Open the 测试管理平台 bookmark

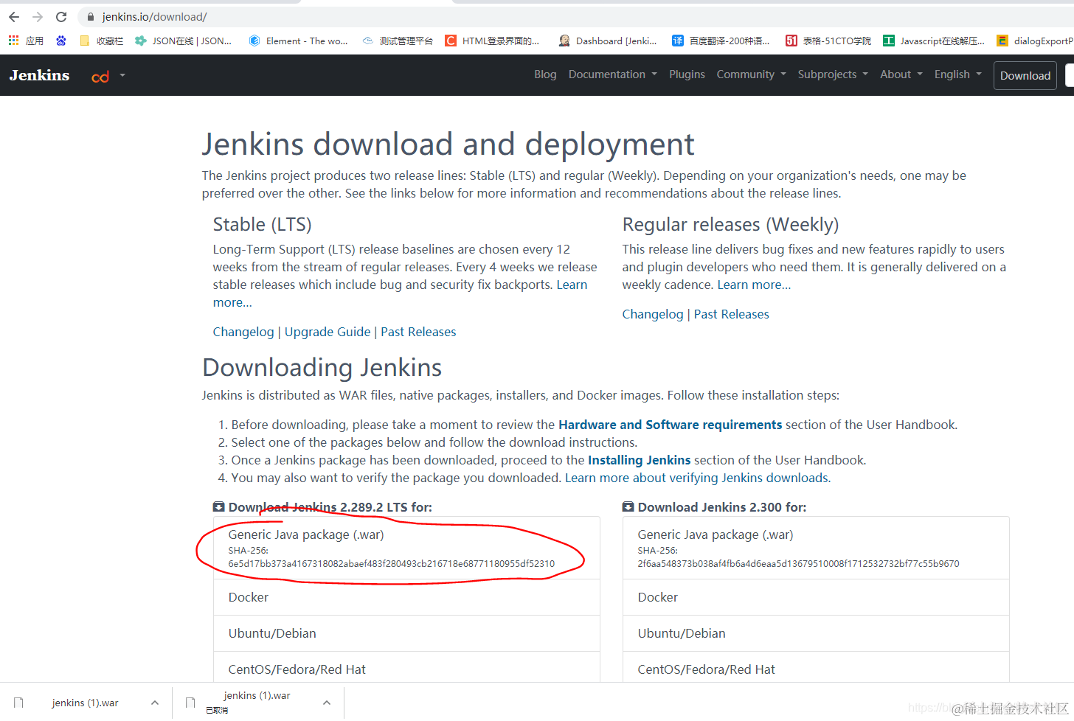pos(398,41)
